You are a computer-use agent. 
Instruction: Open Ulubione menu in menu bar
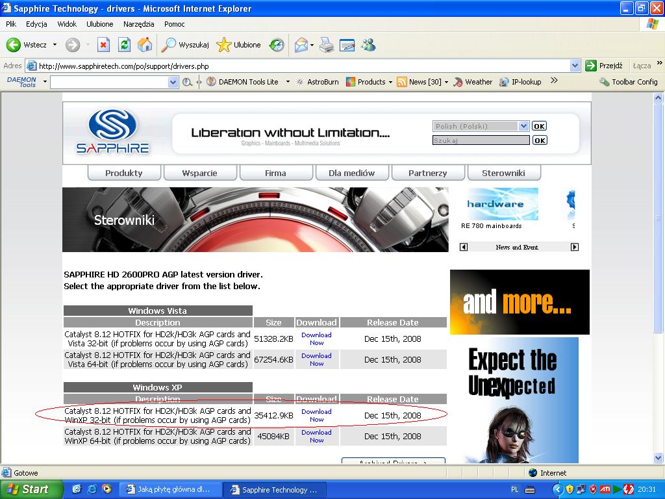99,24
